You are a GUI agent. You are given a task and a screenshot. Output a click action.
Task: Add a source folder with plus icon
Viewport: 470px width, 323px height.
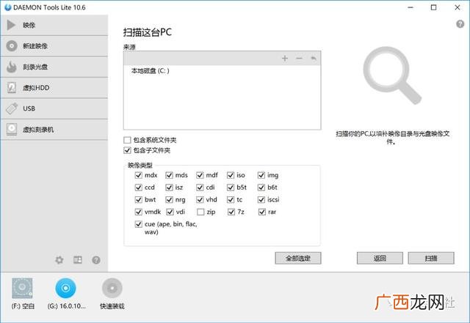285,59
